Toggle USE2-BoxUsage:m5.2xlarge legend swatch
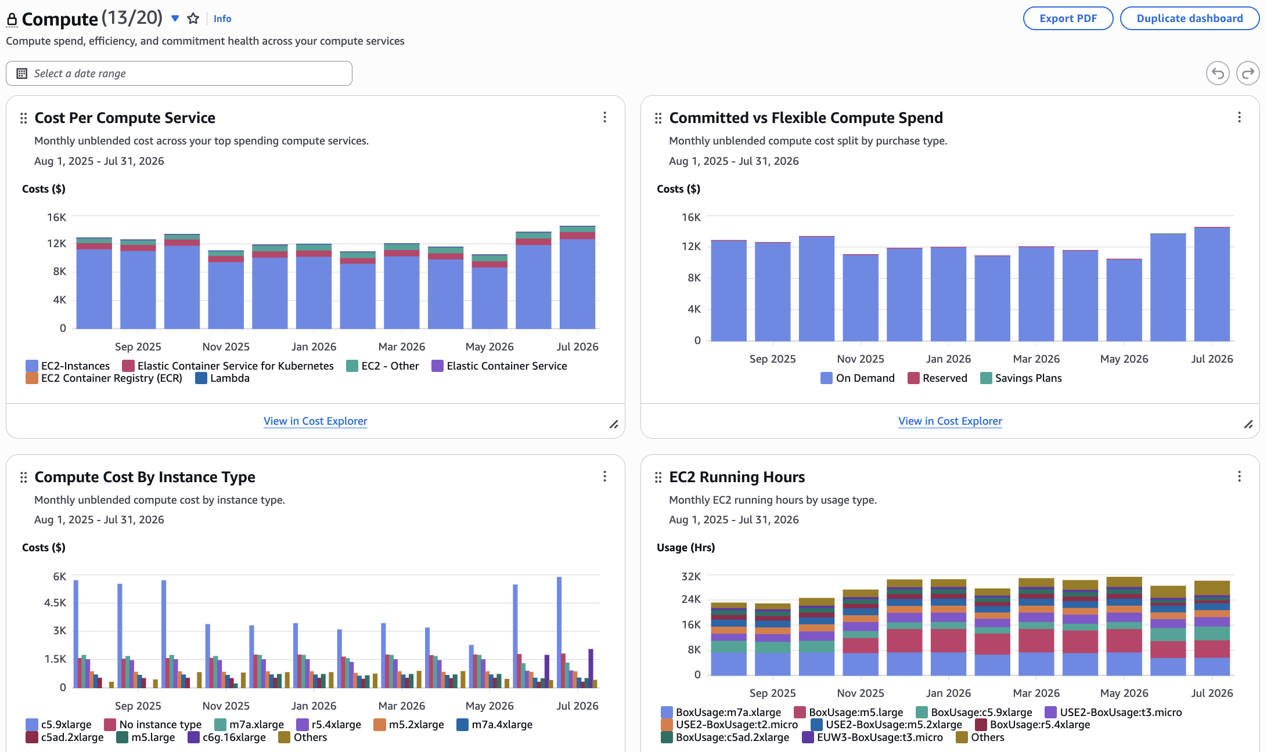 [816, 724]
